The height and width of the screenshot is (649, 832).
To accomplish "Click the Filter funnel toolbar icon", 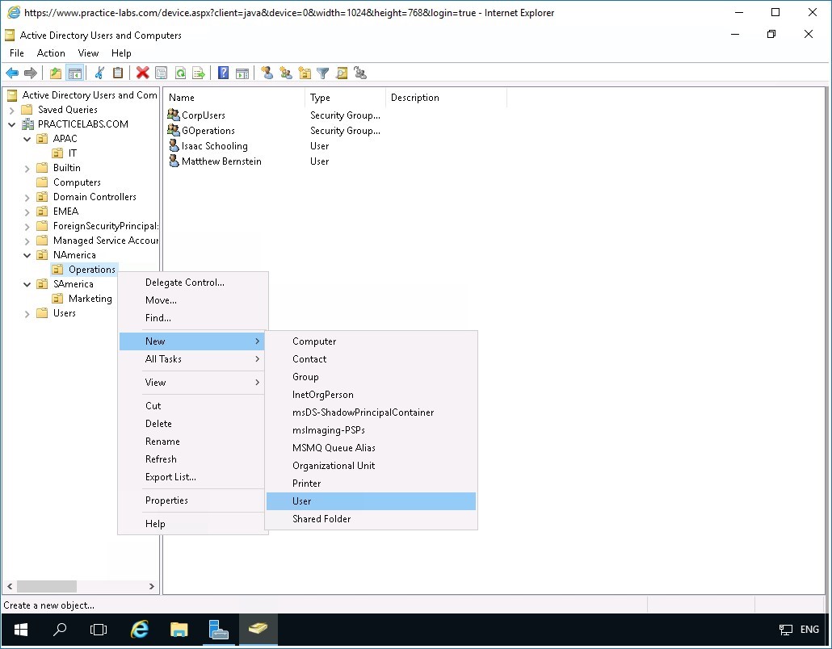I will click(322, 73).
